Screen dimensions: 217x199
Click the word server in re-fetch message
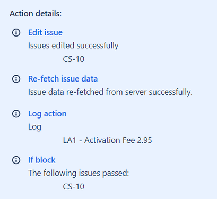pos(136,92)
